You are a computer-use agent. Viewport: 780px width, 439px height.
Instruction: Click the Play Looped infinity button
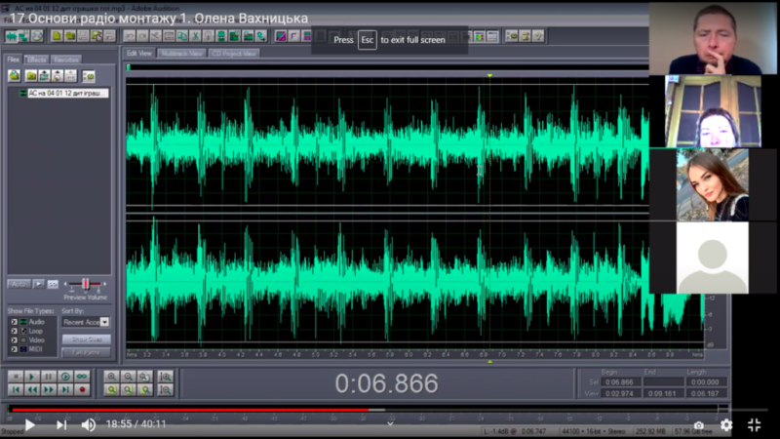click(x=82, y=377)
